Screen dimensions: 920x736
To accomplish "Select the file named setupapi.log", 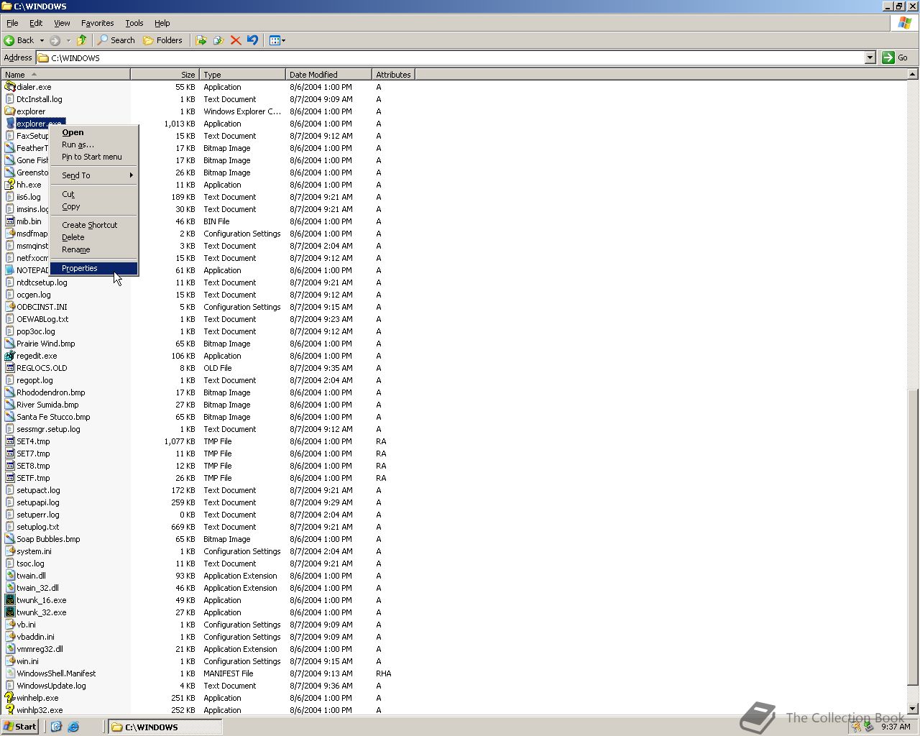I will 38,502.
